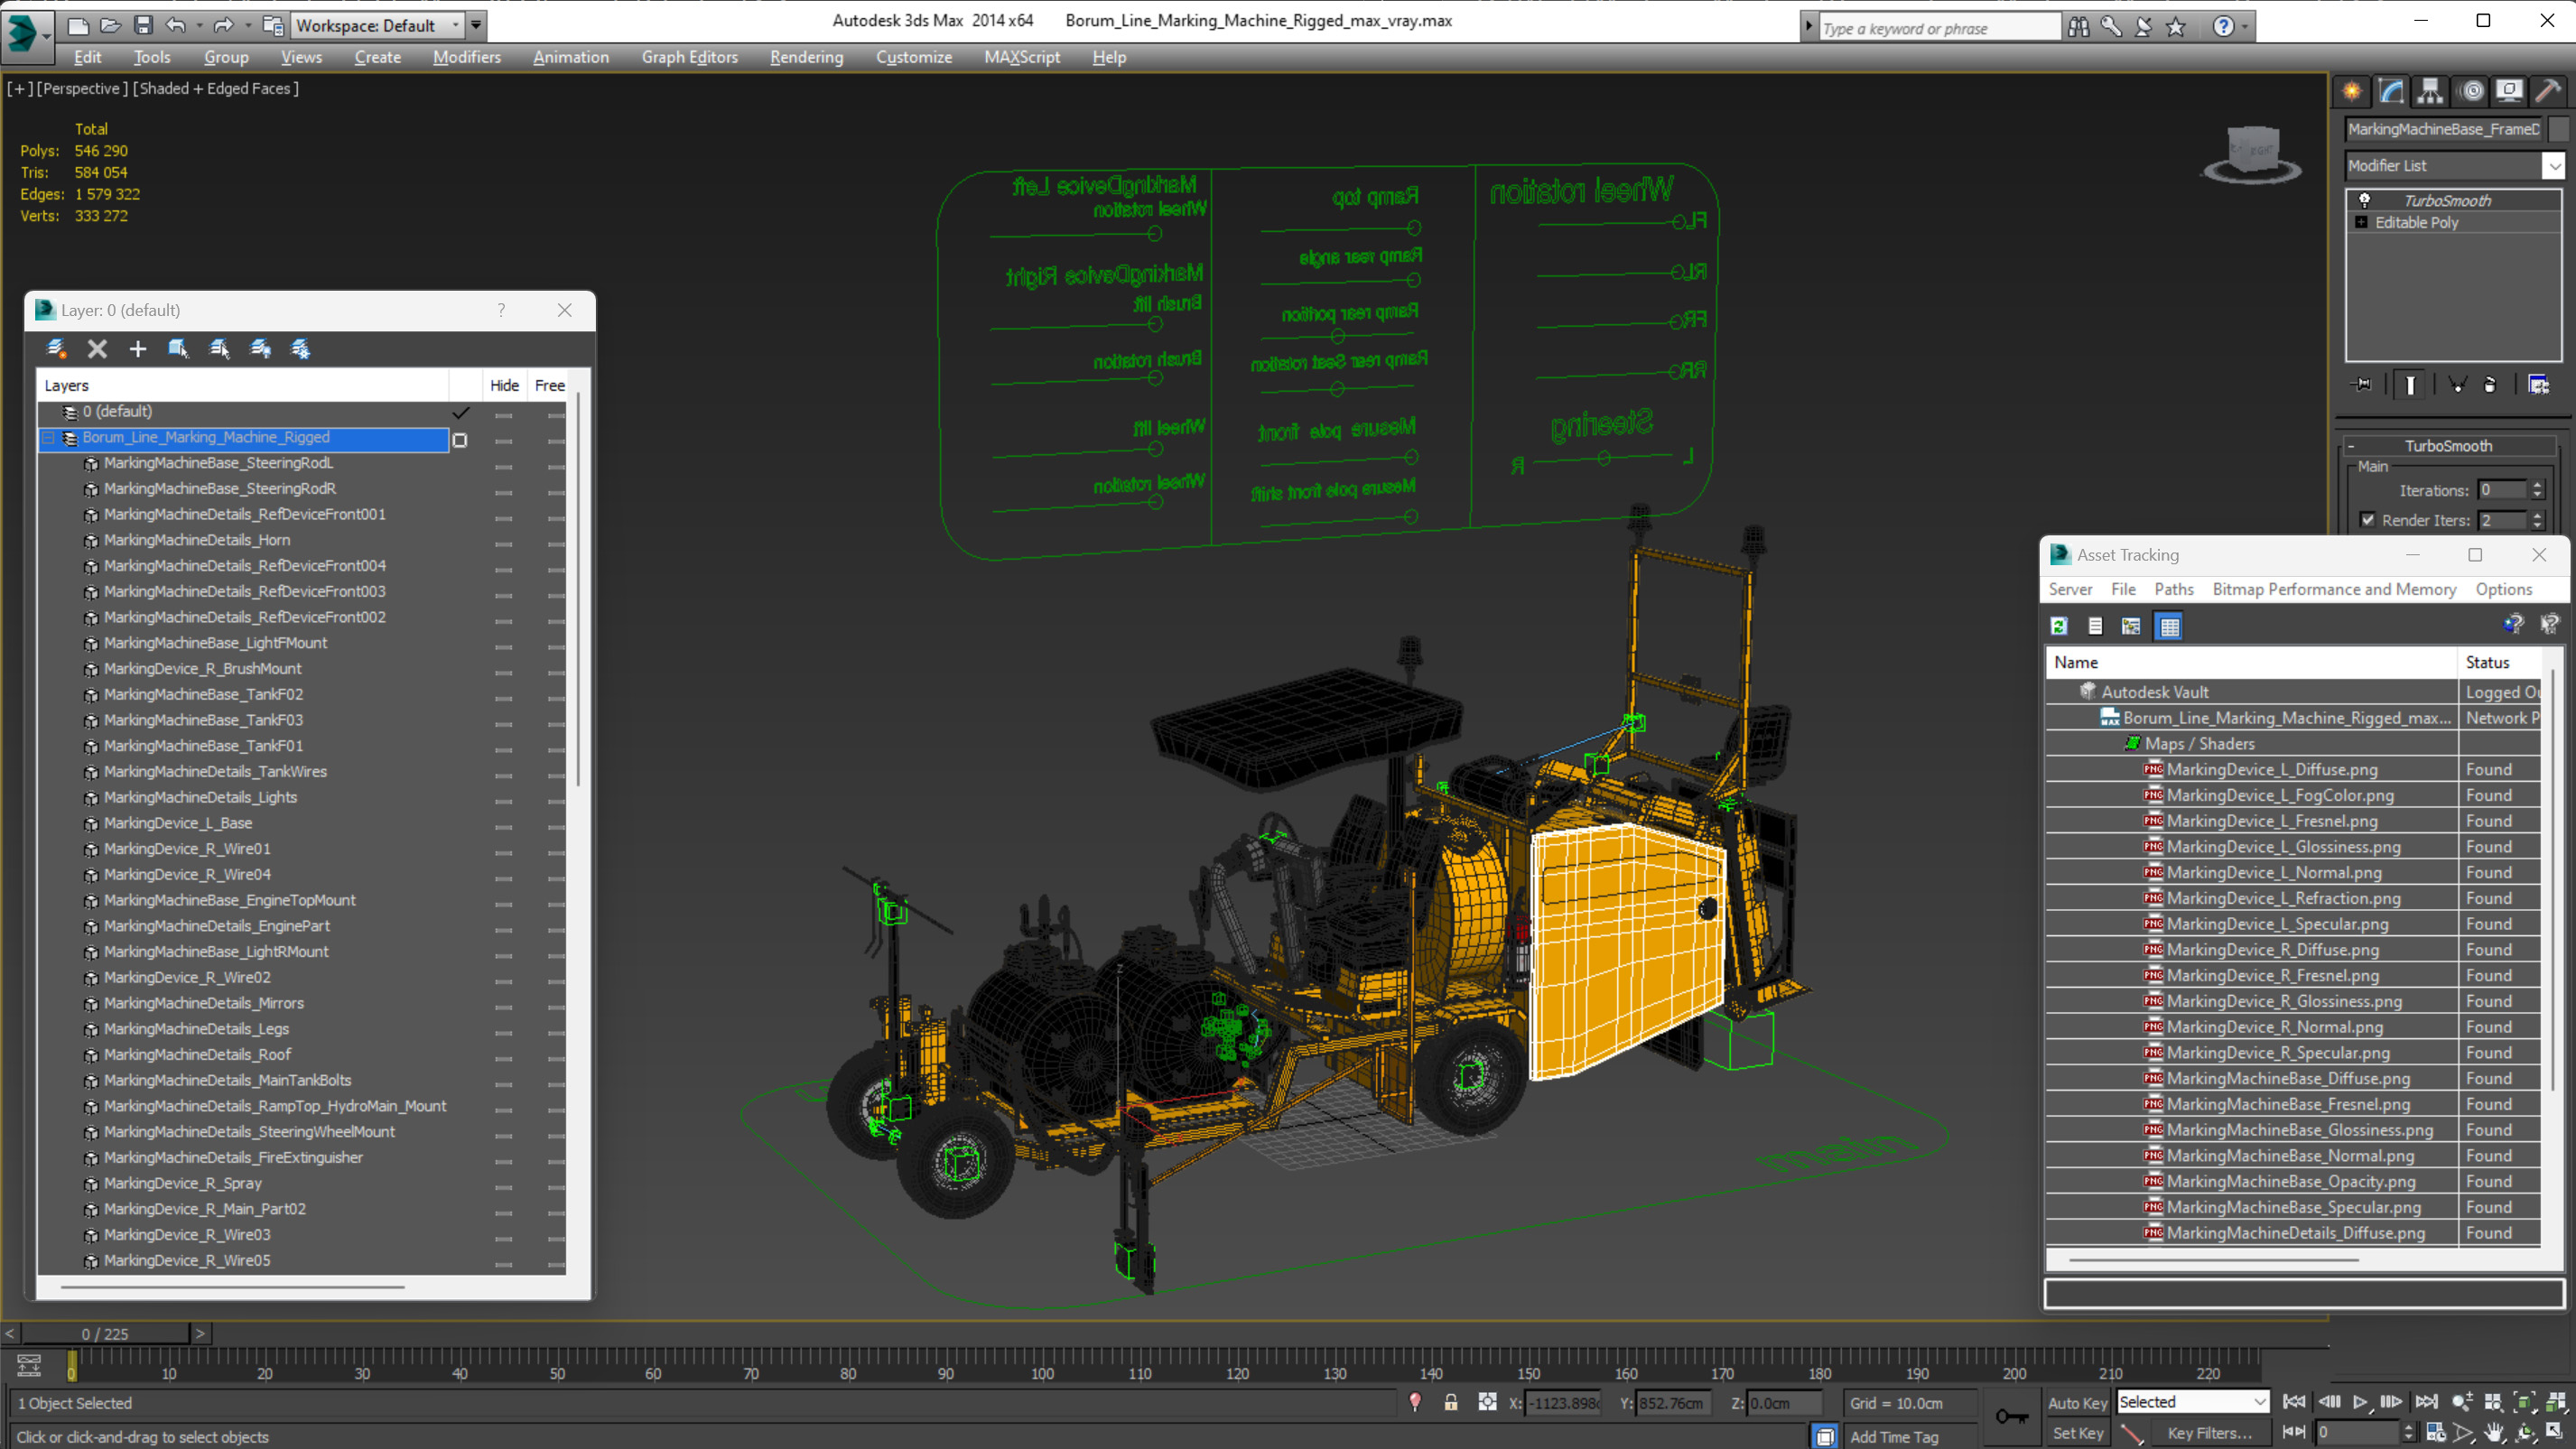2576x1449 pixels.
Task: Click the Selection Lock padlock icon
Action: 1451,1402
